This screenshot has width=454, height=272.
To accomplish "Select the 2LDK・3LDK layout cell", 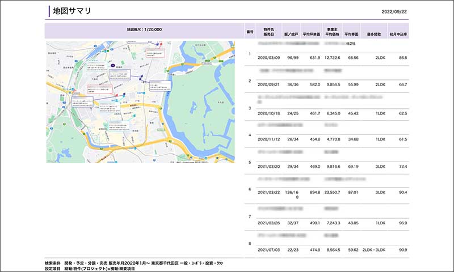I will point(374,250).
